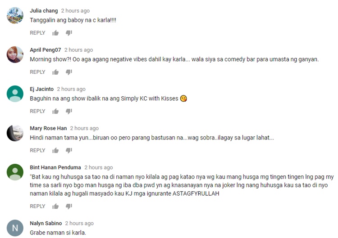The height and width of the screenshot is (238, 338).
Task: Open Nalyn Sabino's avatar with letter N
Action: click(x=15, y=228)
